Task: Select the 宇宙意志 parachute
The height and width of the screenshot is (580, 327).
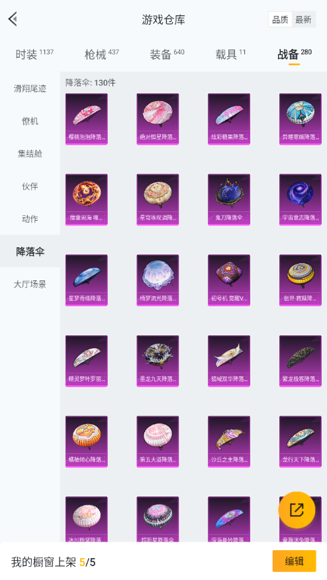Action: coord(301,200)
